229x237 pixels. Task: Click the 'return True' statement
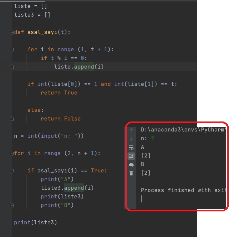(59, 93)
